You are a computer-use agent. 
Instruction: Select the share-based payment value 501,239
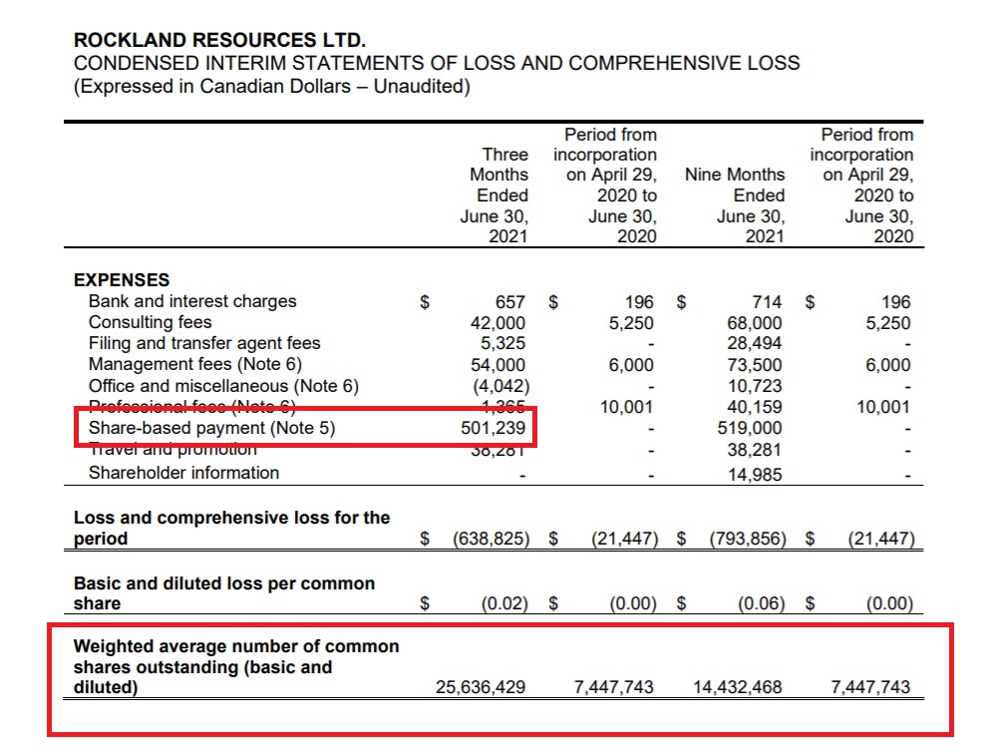pyautogui.click(x=492, y=428)
